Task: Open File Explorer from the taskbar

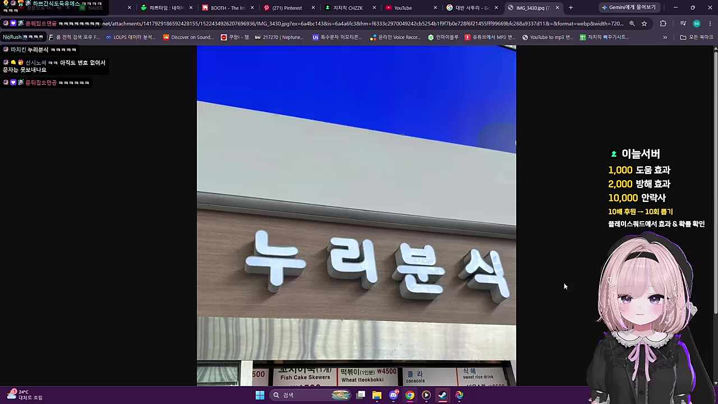Action: click(x=377, y=395)
